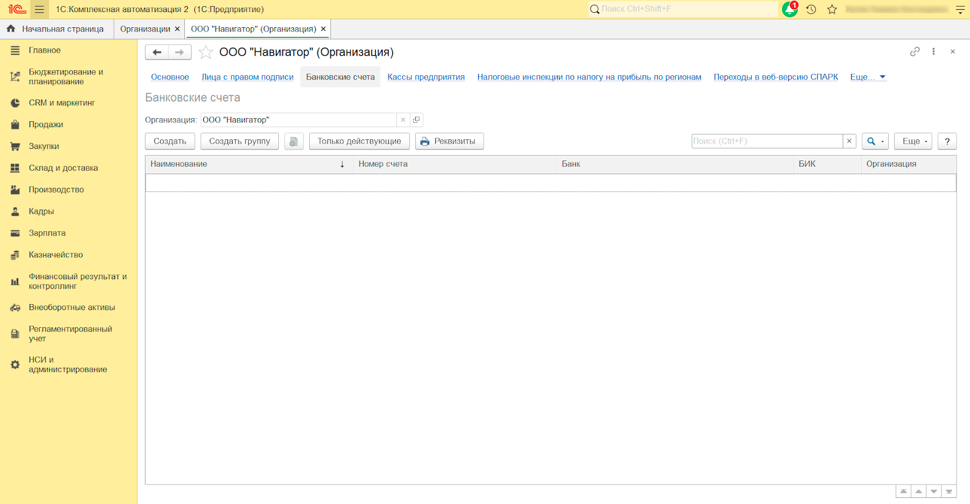Copy link to this form icon
This screenshot has height=504, width=970.
(915, 51)
